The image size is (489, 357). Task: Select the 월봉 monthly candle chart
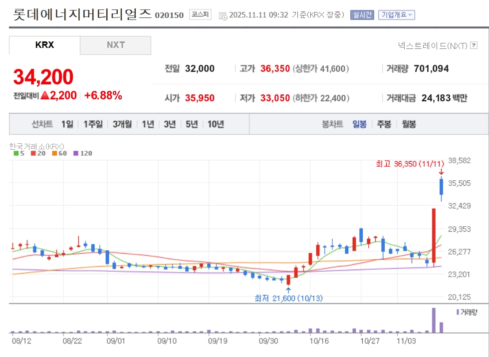point(409,124)
